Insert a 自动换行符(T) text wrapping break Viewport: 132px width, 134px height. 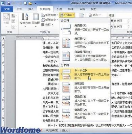(85, 56)
